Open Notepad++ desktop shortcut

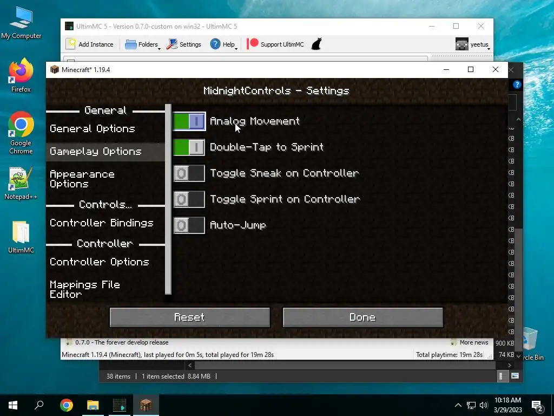tap(21, 183)
